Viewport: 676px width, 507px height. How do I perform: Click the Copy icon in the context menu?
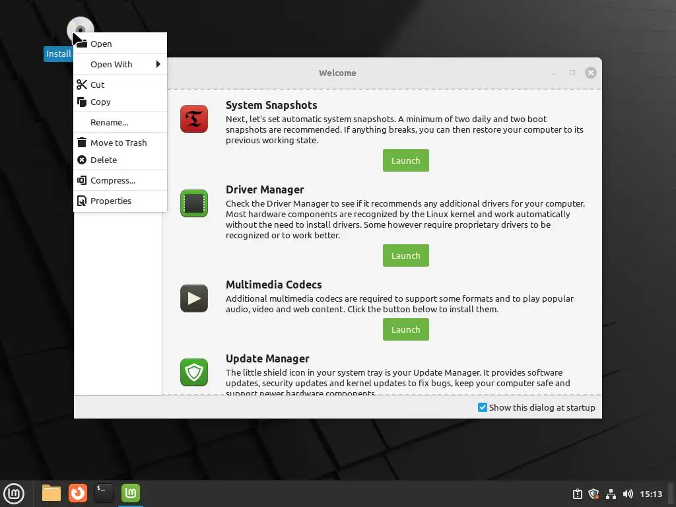[x=82, y=102]
